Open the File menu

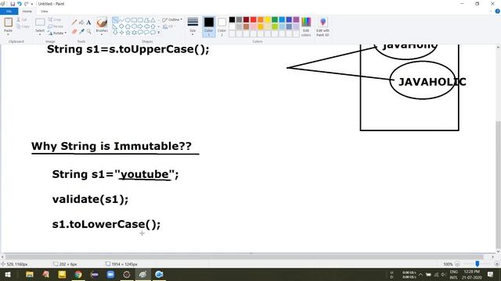pyautogui.click(x=9, y=11)
